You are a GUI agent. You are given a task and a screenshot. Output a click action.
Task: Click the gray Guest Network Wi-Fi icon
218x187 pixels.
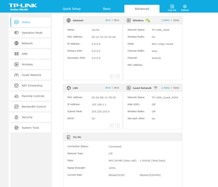point(156,88)
